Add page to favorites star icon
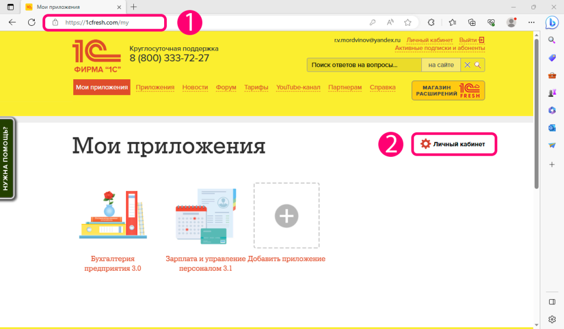The width and height of the screenshot is (564, 329). tap(408, 22)
